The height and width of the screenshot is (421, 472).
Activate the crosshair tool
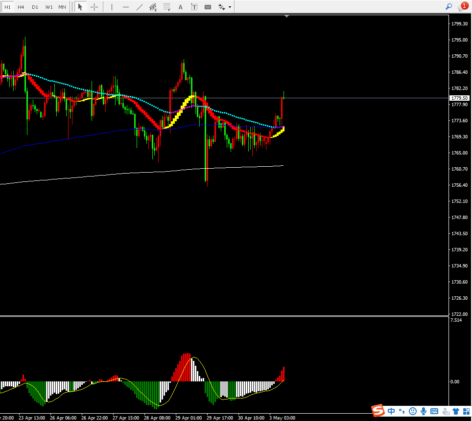(94, 7)
